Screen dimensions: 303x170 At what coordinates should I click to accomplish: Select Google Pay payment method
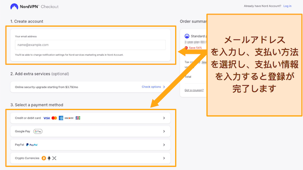(90, 131)
